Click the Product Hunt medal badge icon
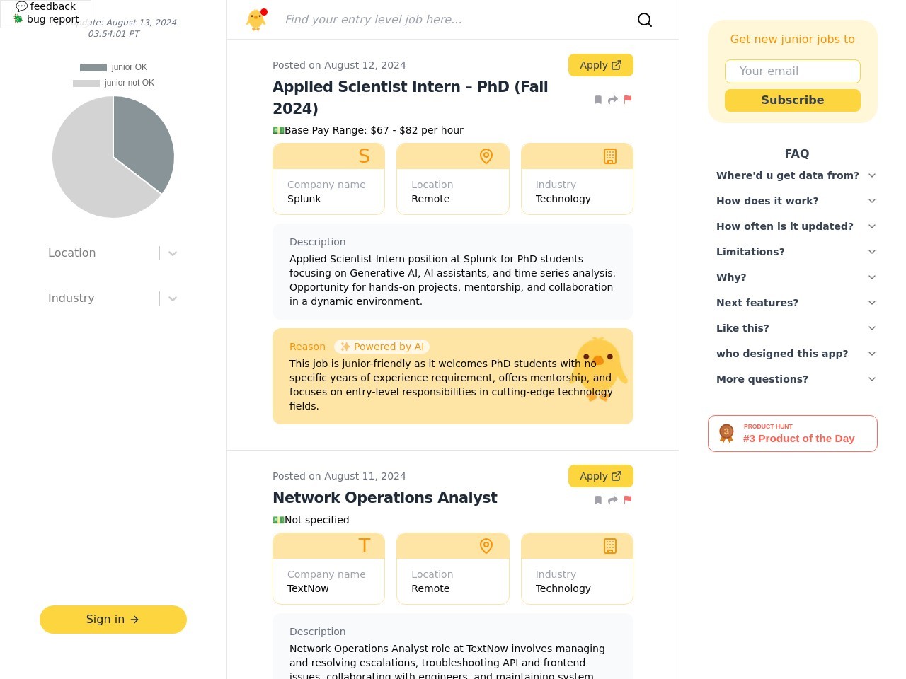 point(726,433)
